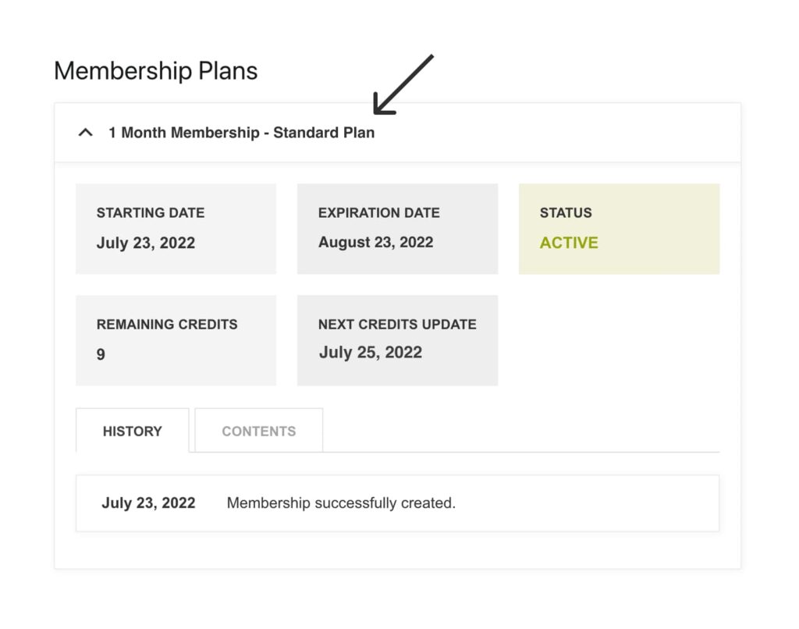Viewport: 799px width, 629px height.
Task: Collapse the 1 Month Membership plan details
Action: 86,133
